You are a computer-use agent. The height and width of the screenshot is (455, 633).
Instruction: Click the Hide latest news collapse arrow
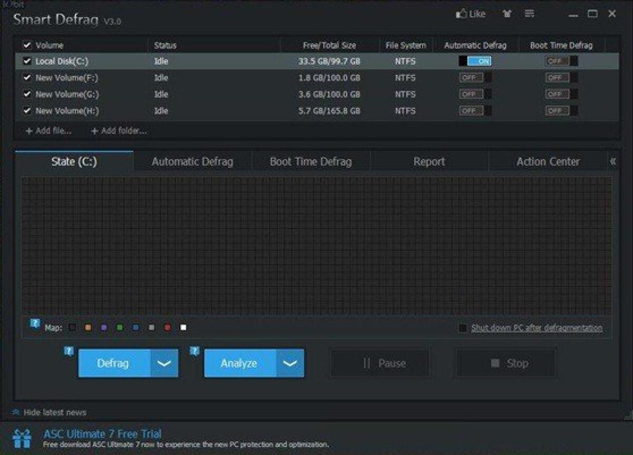(17, 412)
